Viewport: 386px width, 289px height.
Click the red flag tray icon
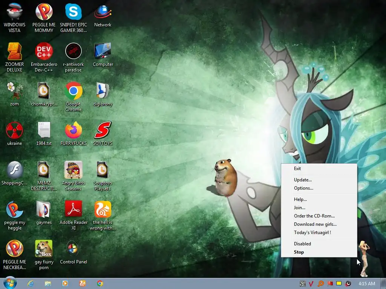coord(330,284)
